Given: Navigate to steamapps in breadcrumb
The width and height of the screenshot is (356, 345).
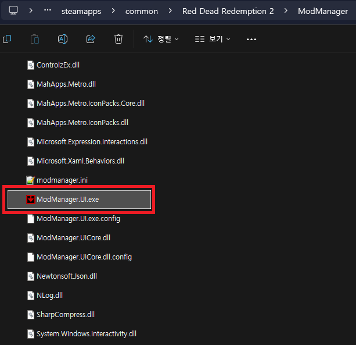Looking at the screenshot, I should click(x=81, y=11).
